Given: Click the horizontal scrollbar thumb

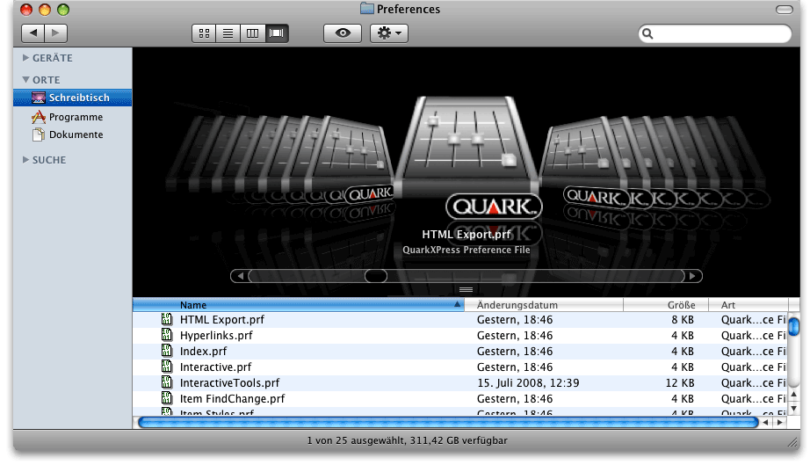Looking at the screenshot, I should pyautogui.click(x=448, y=423).
